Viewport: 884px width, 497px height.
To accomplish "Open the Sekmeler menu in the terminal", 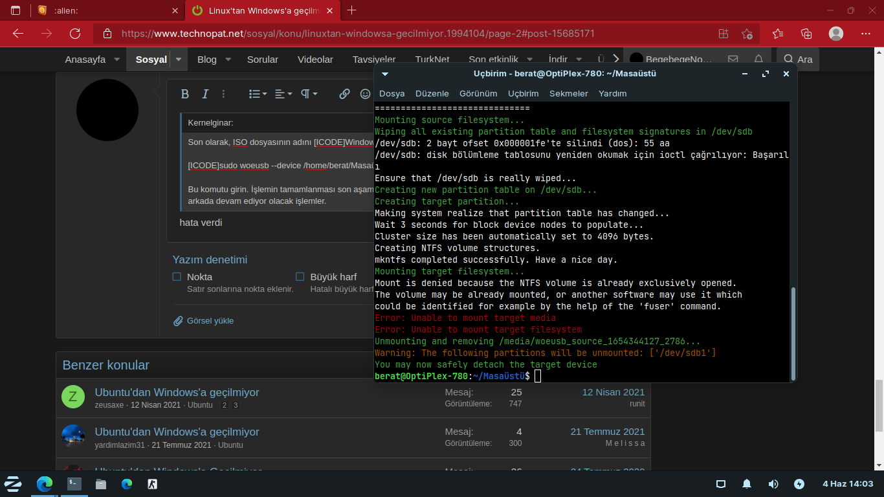I will (568, 93).
